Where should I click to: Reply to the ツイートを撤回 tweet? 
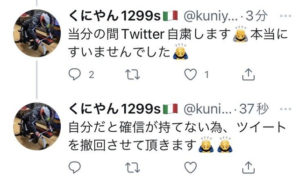click(x=75, y=167)
